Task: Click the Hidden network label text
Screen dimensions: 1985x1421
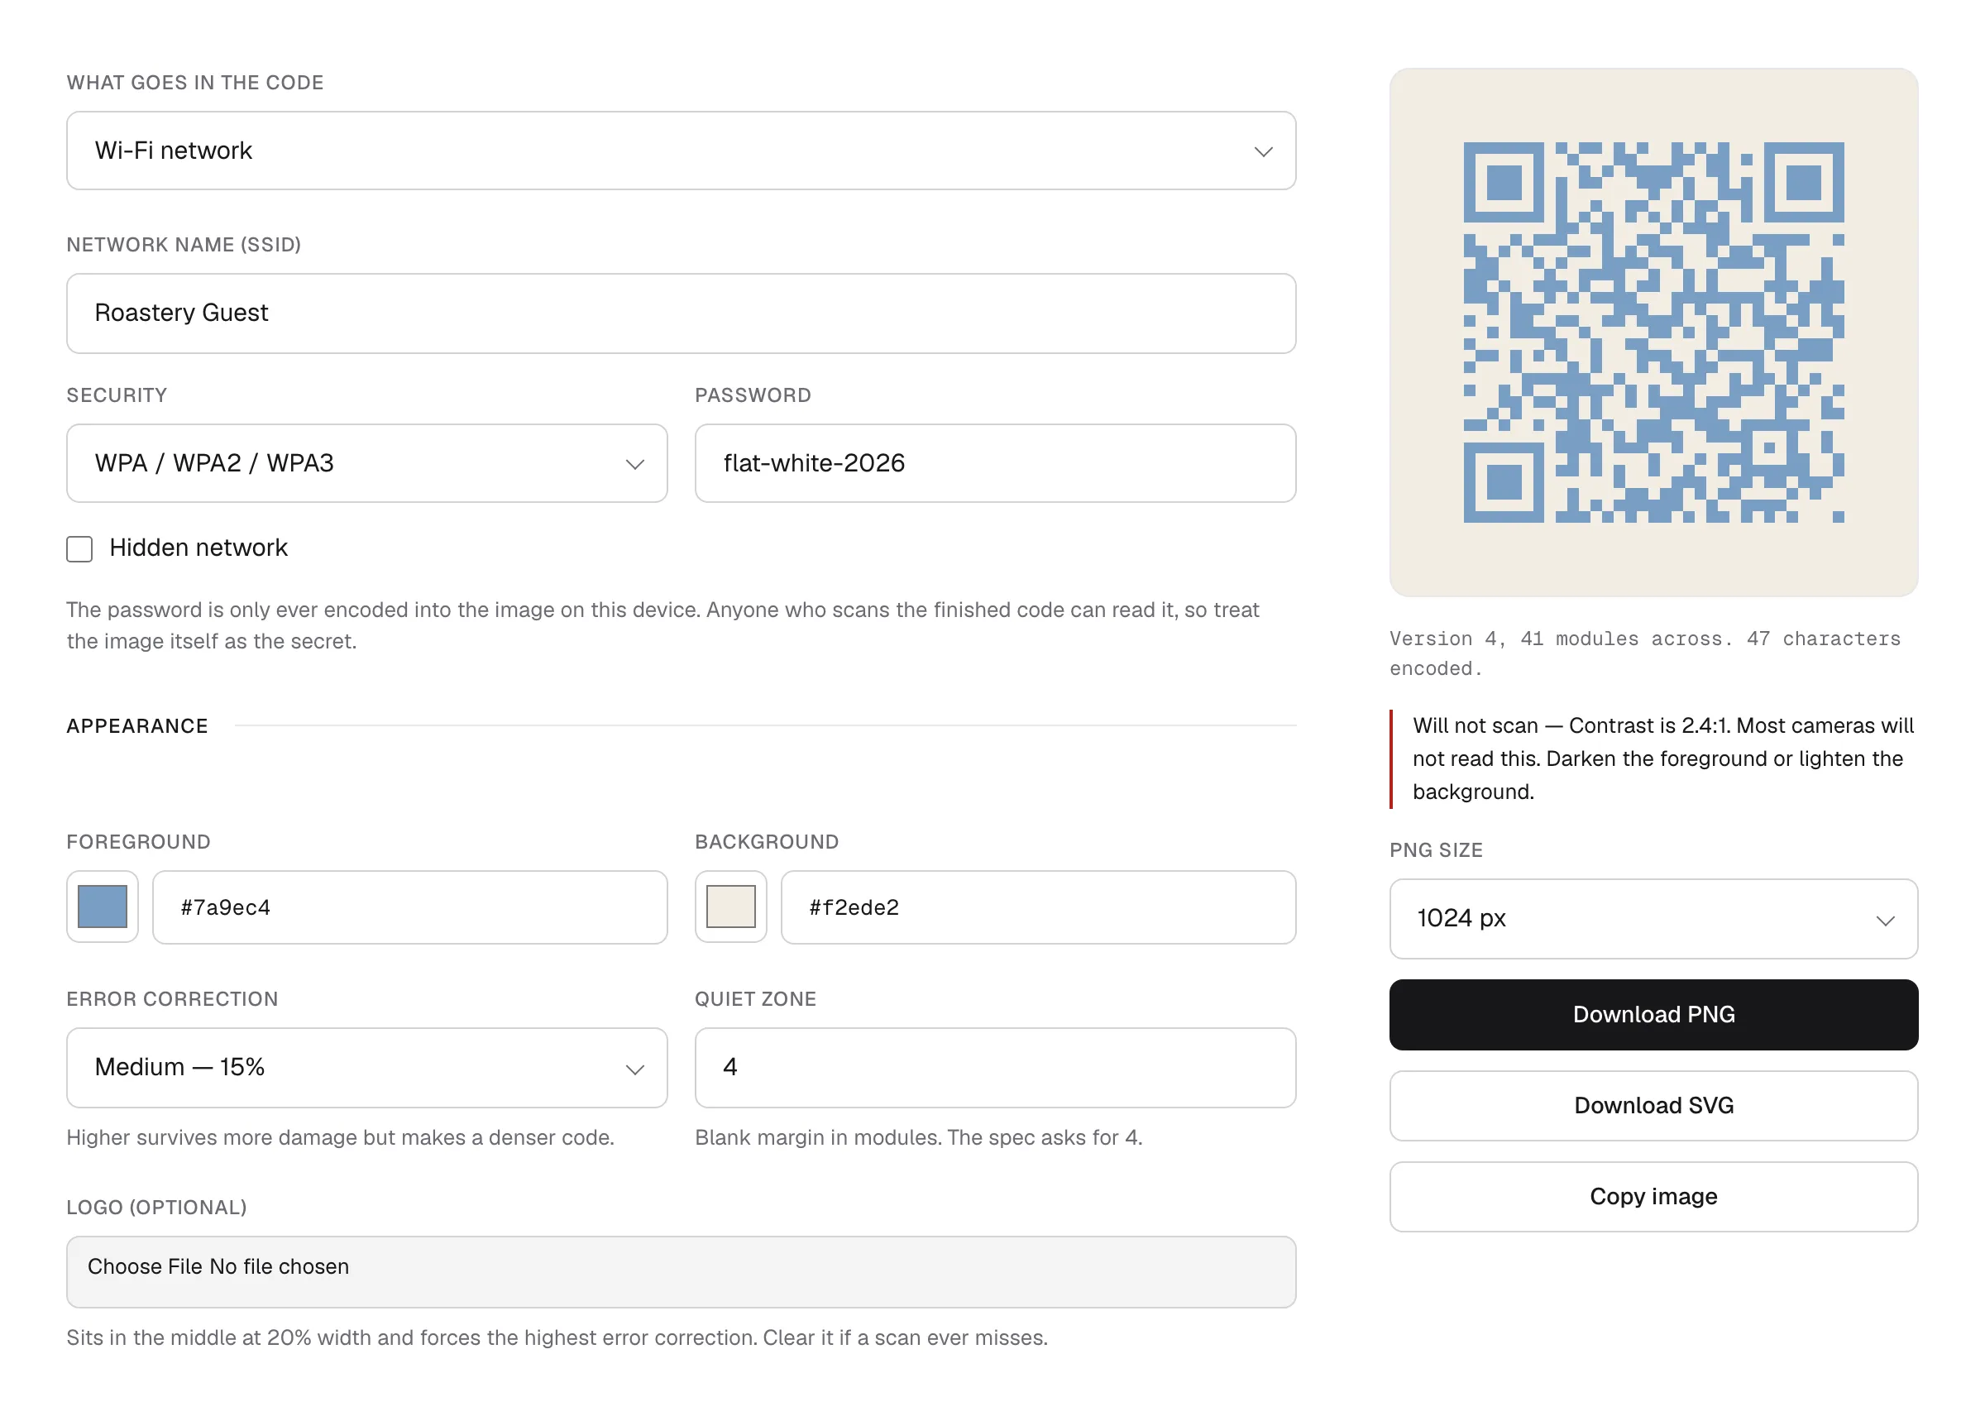Action: [198, 548]
